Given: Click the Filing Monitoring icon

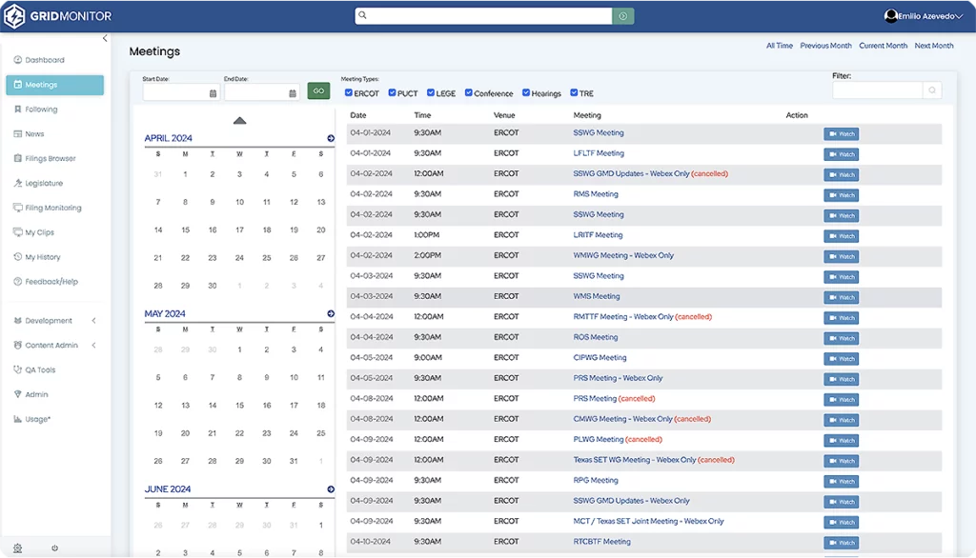Looking at the screenshot, I should pyautogui.click(x=17, y=208).
